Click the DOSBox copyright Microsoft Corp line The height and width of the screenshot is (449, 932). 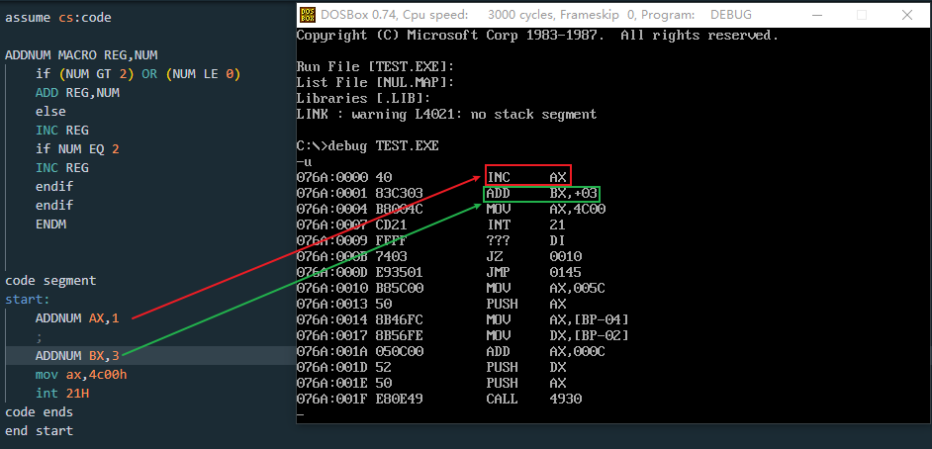tap(537, 35)
